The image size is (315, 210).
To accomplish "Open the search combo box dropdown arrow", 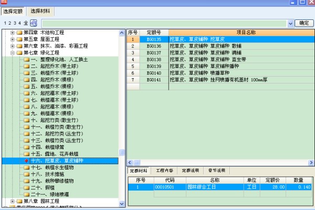I will coord(290,24).
